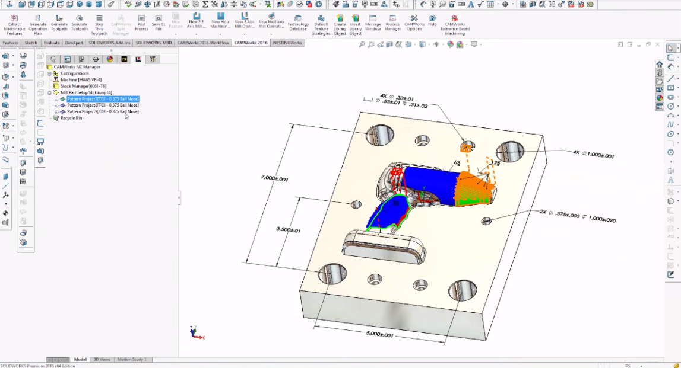Open the CAMWorks Tool tree tab

pos(153,59)
